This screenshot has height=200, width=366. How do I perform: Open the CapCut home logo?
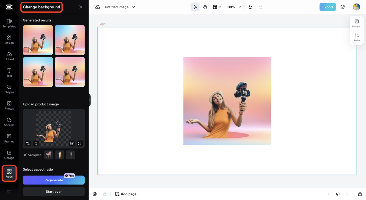[x=9, y=7]
